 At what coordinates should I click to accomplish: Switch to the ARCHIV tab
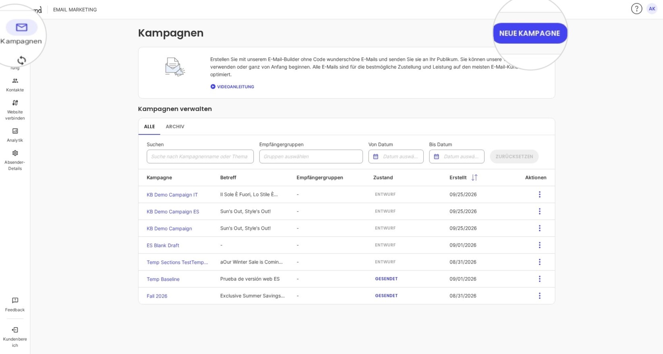pos(175,126)
